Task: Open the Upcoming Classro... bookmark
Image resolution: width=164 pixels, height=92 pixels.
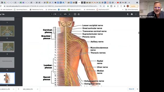Action: pyautogui.click(x=21, y=9)
